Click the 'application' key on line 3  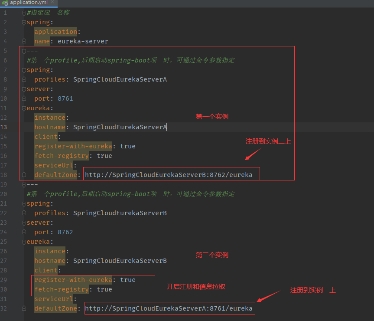click(x=55, y=32)
